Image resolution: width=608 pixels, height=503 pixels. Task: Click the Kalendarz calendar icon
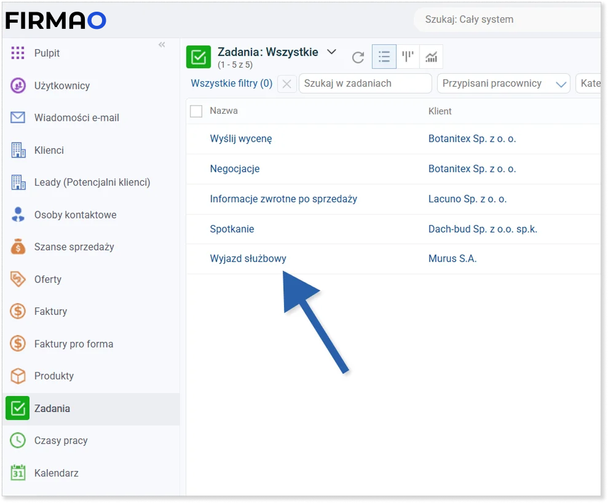point(18,473)
